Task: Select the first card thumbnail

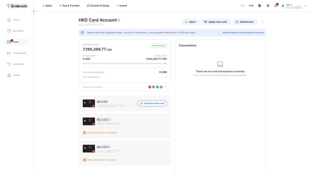Action: point(89,103)
